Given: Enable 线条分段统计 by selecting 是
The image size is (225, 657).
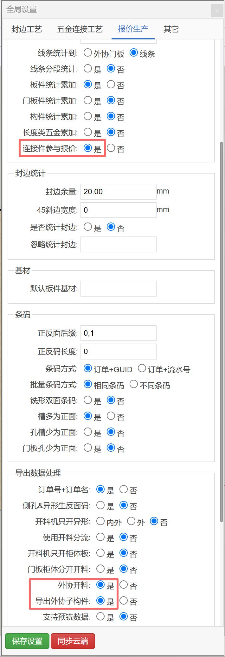Looking at the screenshot, I should tap(87, 69).
